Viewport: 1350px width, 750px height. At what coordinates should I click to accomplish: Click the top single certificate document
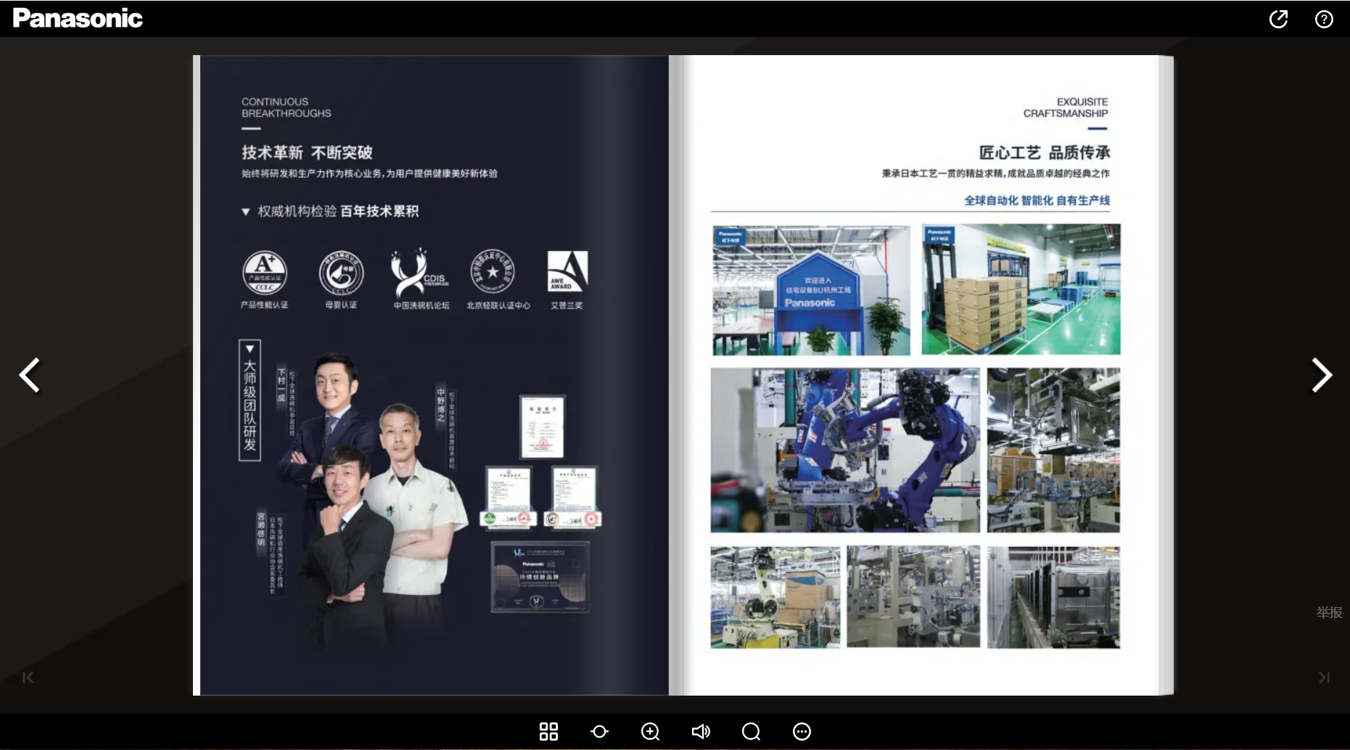543,426
